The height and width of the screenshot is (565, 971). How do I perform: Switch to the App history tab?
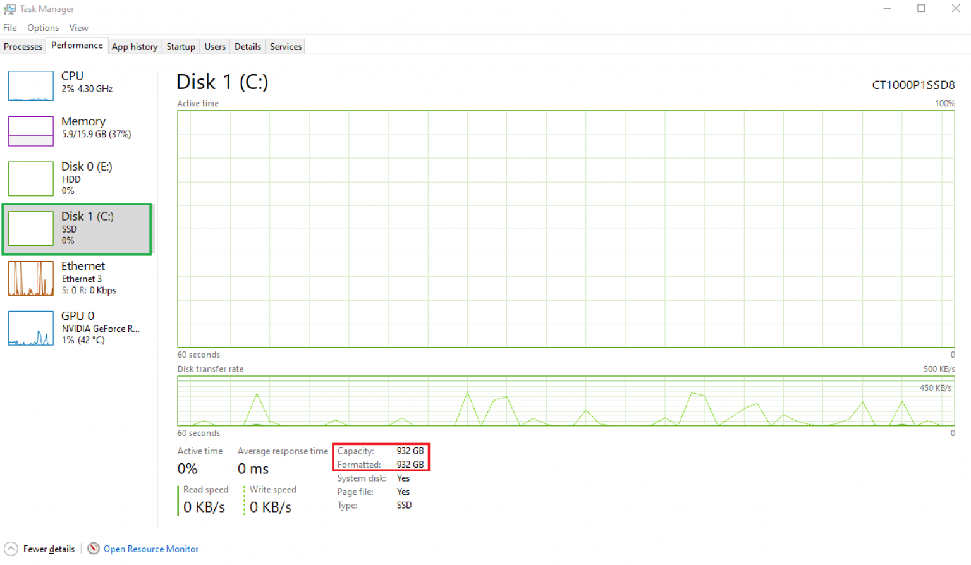pyautogui.click(x=134, y=47)
